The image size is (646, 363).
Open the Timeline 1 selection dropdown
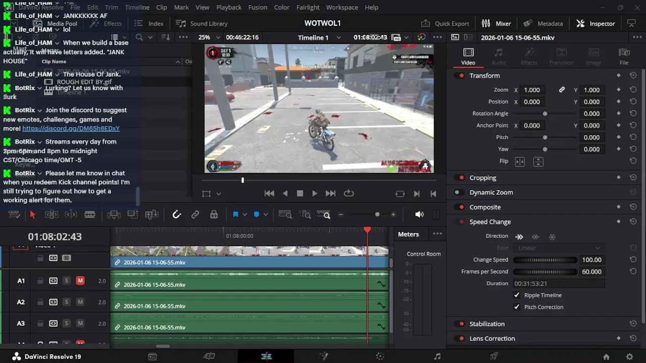pyautogui.click(x=319, y=37)
